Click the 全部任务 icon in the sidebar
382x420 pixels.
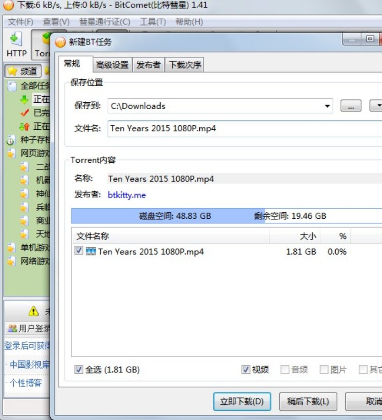(12, 86)
